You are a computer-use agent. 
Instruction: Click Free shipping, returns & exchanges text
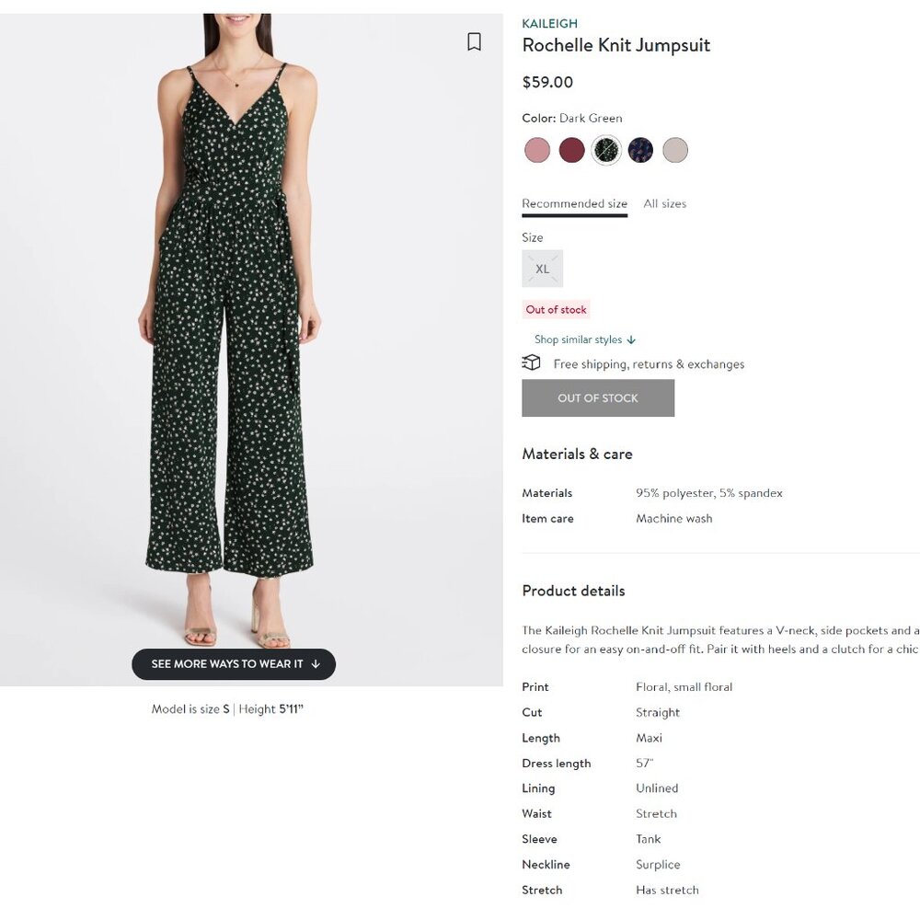click(647, 363)
